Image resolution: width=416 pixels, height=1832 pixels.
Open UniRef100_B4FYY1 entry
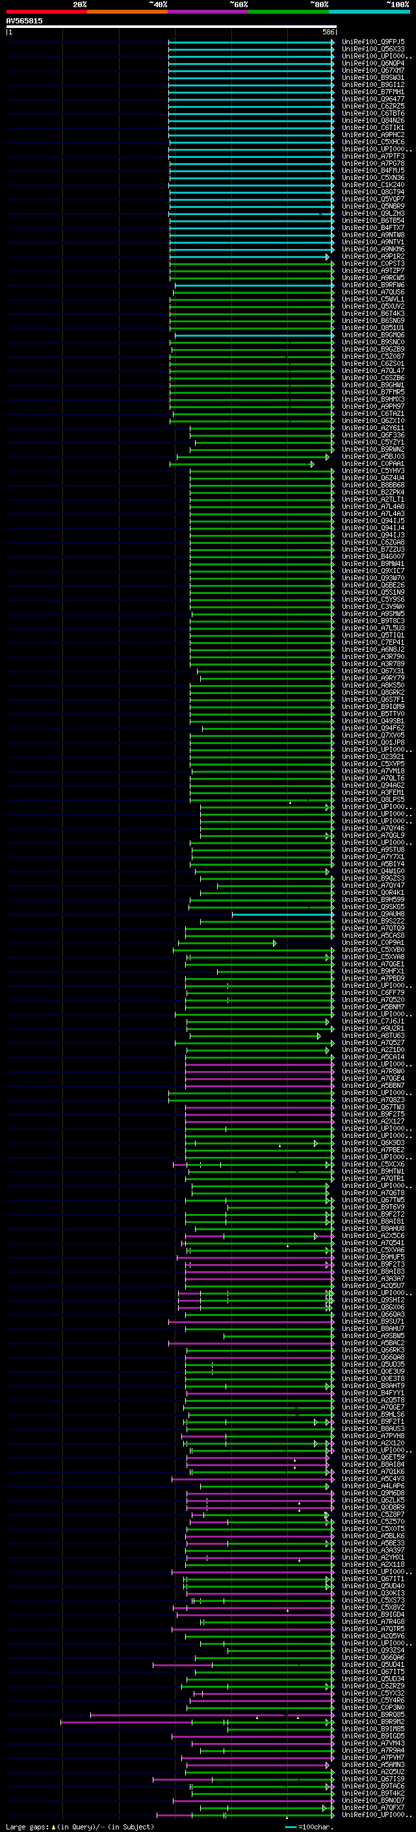(373, 1393)
